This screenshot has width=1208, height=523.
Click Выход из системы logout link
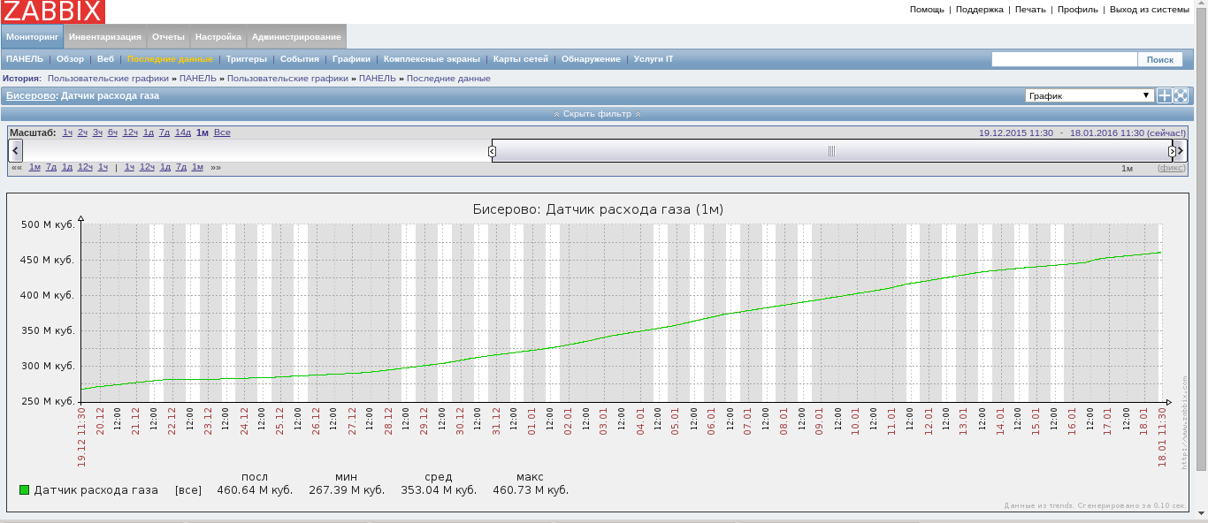1150,10
